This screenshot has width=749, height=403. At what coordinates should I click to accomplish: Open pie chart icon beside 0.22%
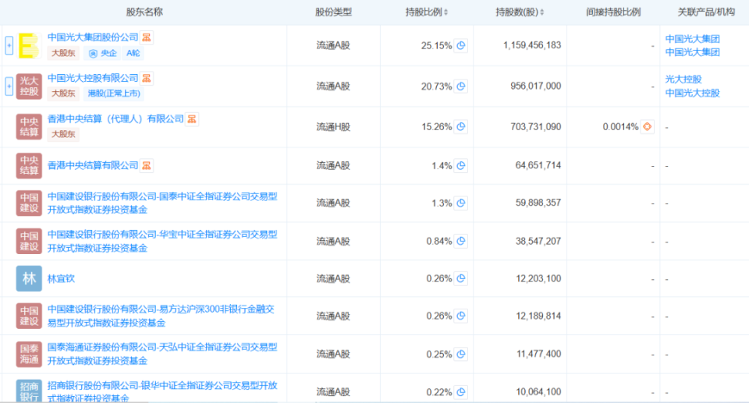pos(461,392)
